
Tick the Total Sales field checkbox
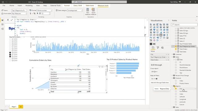point(176,51)
